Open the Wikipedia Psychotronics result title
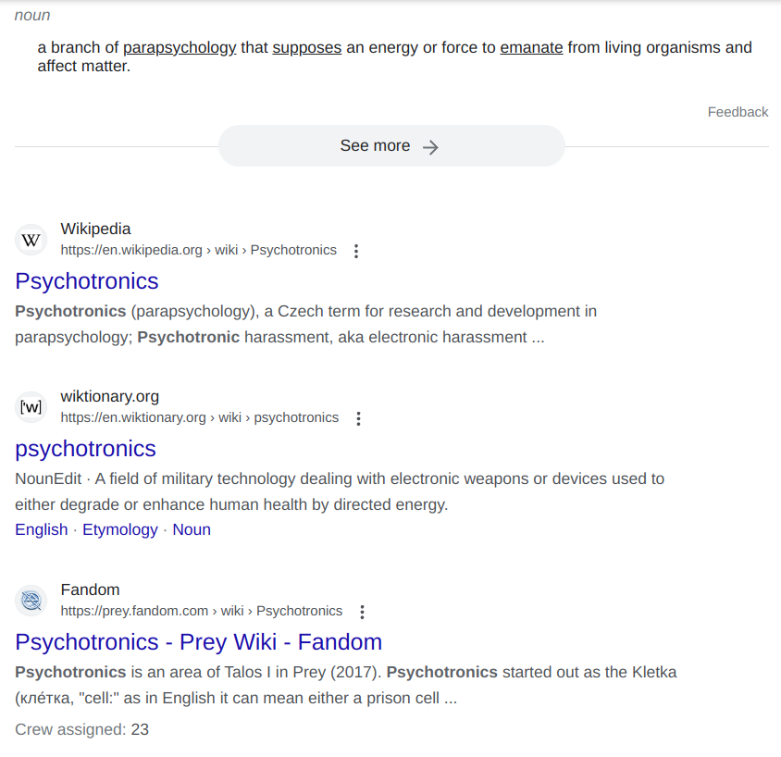 (x=87, y=281)
